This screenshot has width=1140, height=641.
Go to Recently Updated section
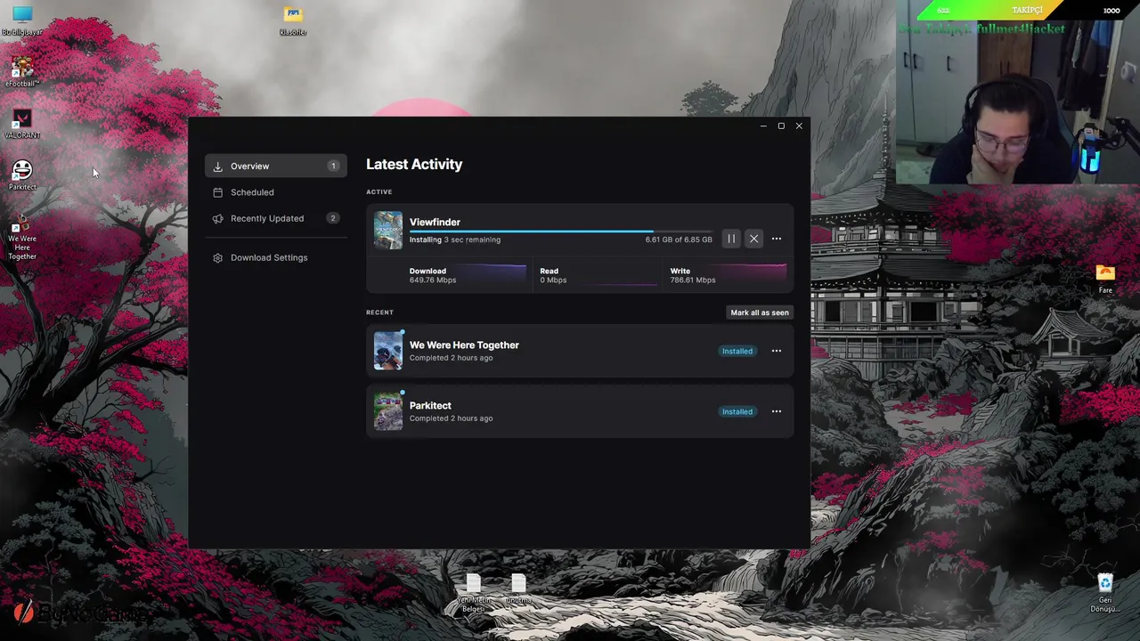(276, 218)
